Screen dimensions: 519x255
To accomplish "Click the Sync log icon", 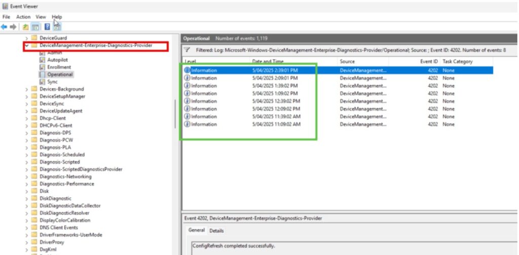I will click(42, 82).
